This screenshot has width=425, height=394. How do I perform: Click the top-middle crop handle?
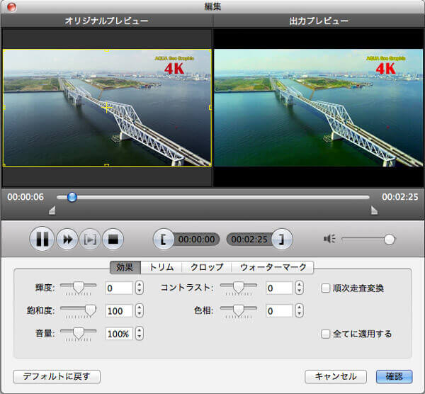tap(107, 50)
